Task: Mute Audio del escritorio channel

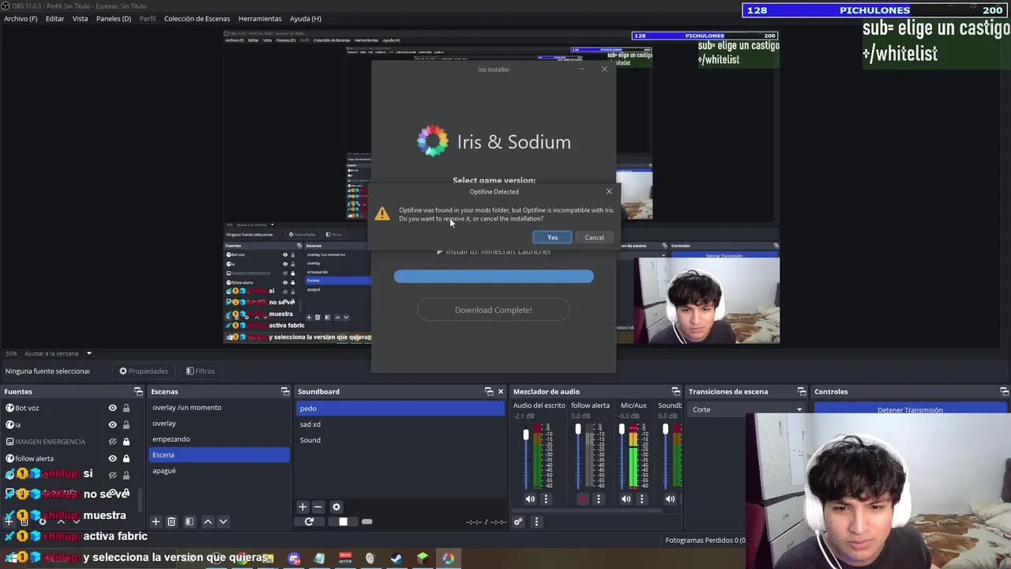Action: (530, 499)
